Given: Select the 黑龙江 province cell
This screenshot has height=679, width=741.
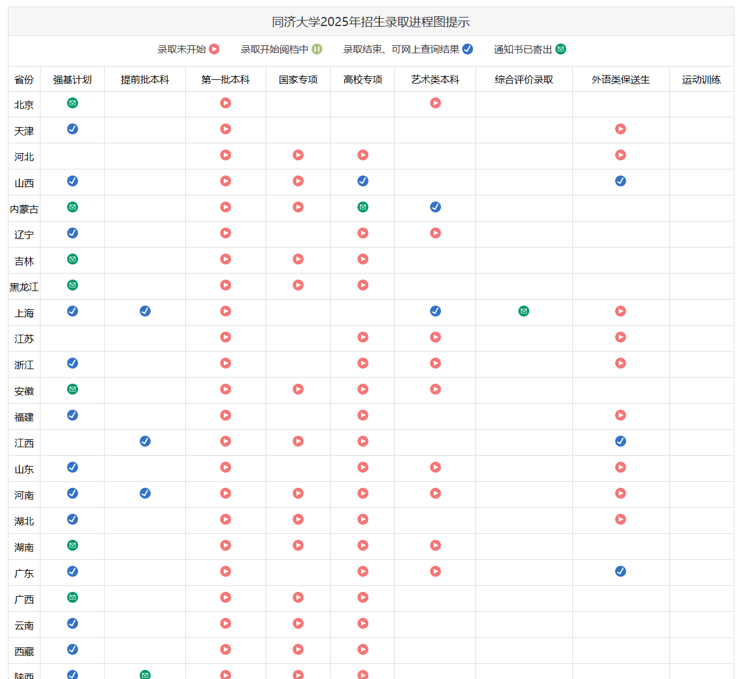Looking at the screenshot, I should [24, 287].
